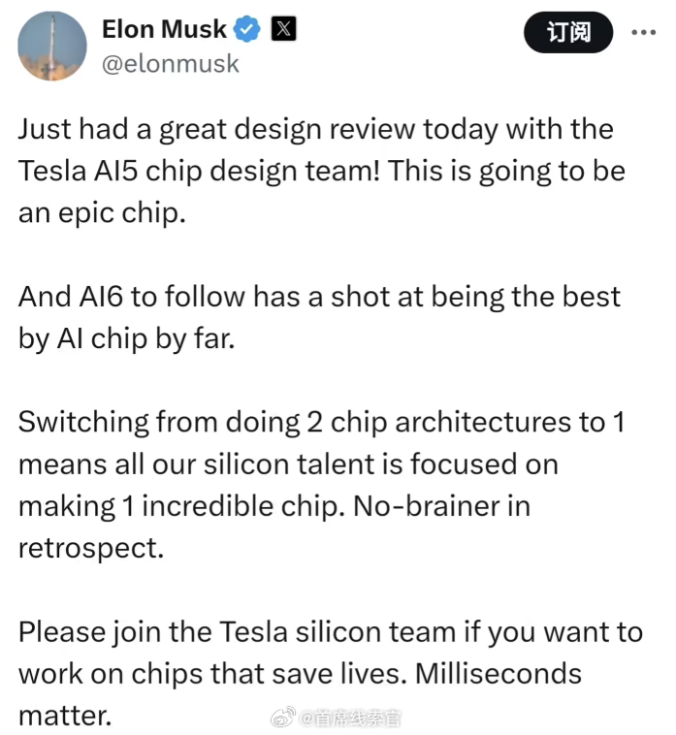Click 'Please join the Tesla silicon team' line
This screenshot has height=735, width=676.
[331, 632]
